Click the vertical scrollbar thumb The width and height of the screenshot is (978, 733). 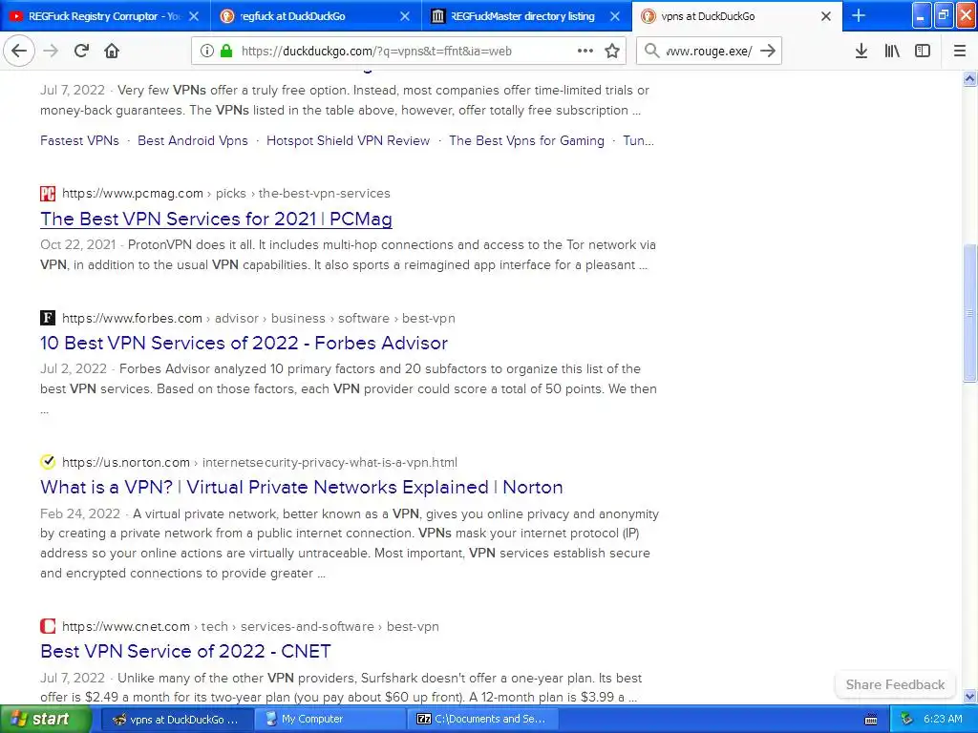click(x=970, y=313)
